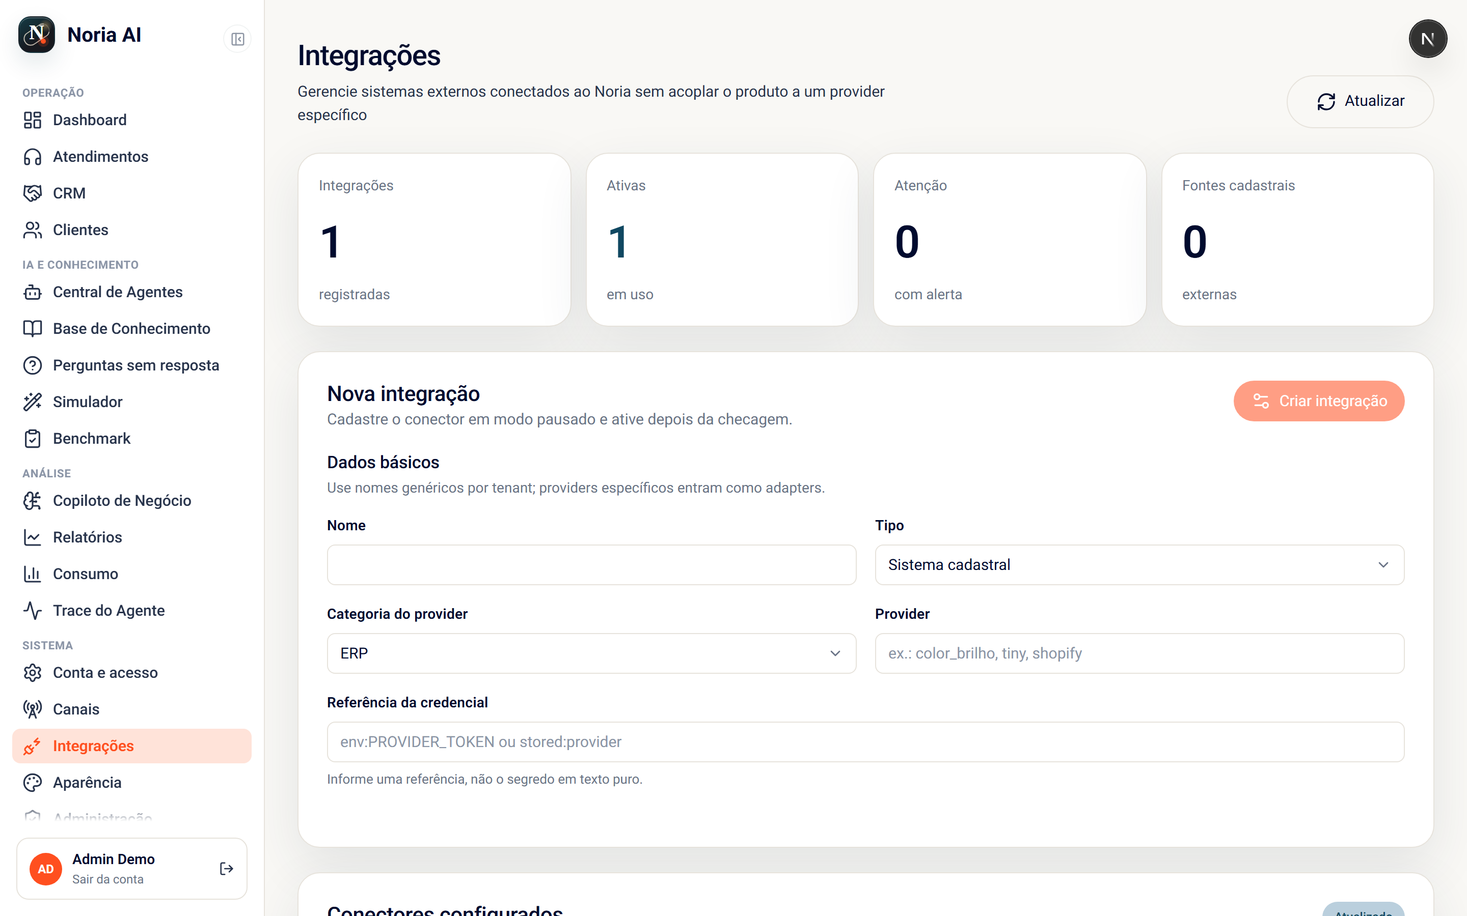Click the Dados básicos heading

click(383, 462)
